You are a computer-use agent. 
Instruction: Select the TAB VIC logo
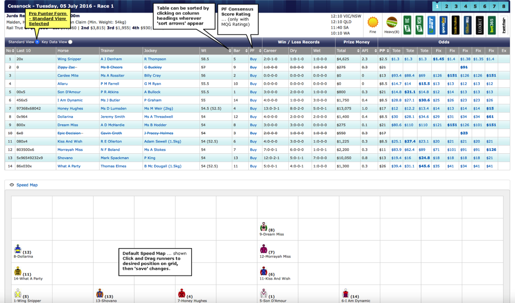pos(407,25)
